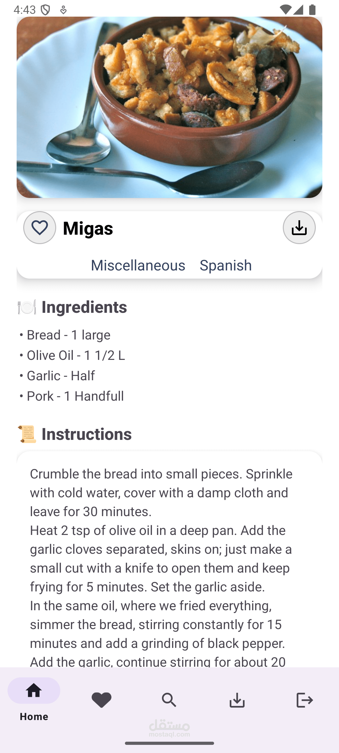Download the Migas recipe
Screen dimensions: 339x753
point(299,227)
